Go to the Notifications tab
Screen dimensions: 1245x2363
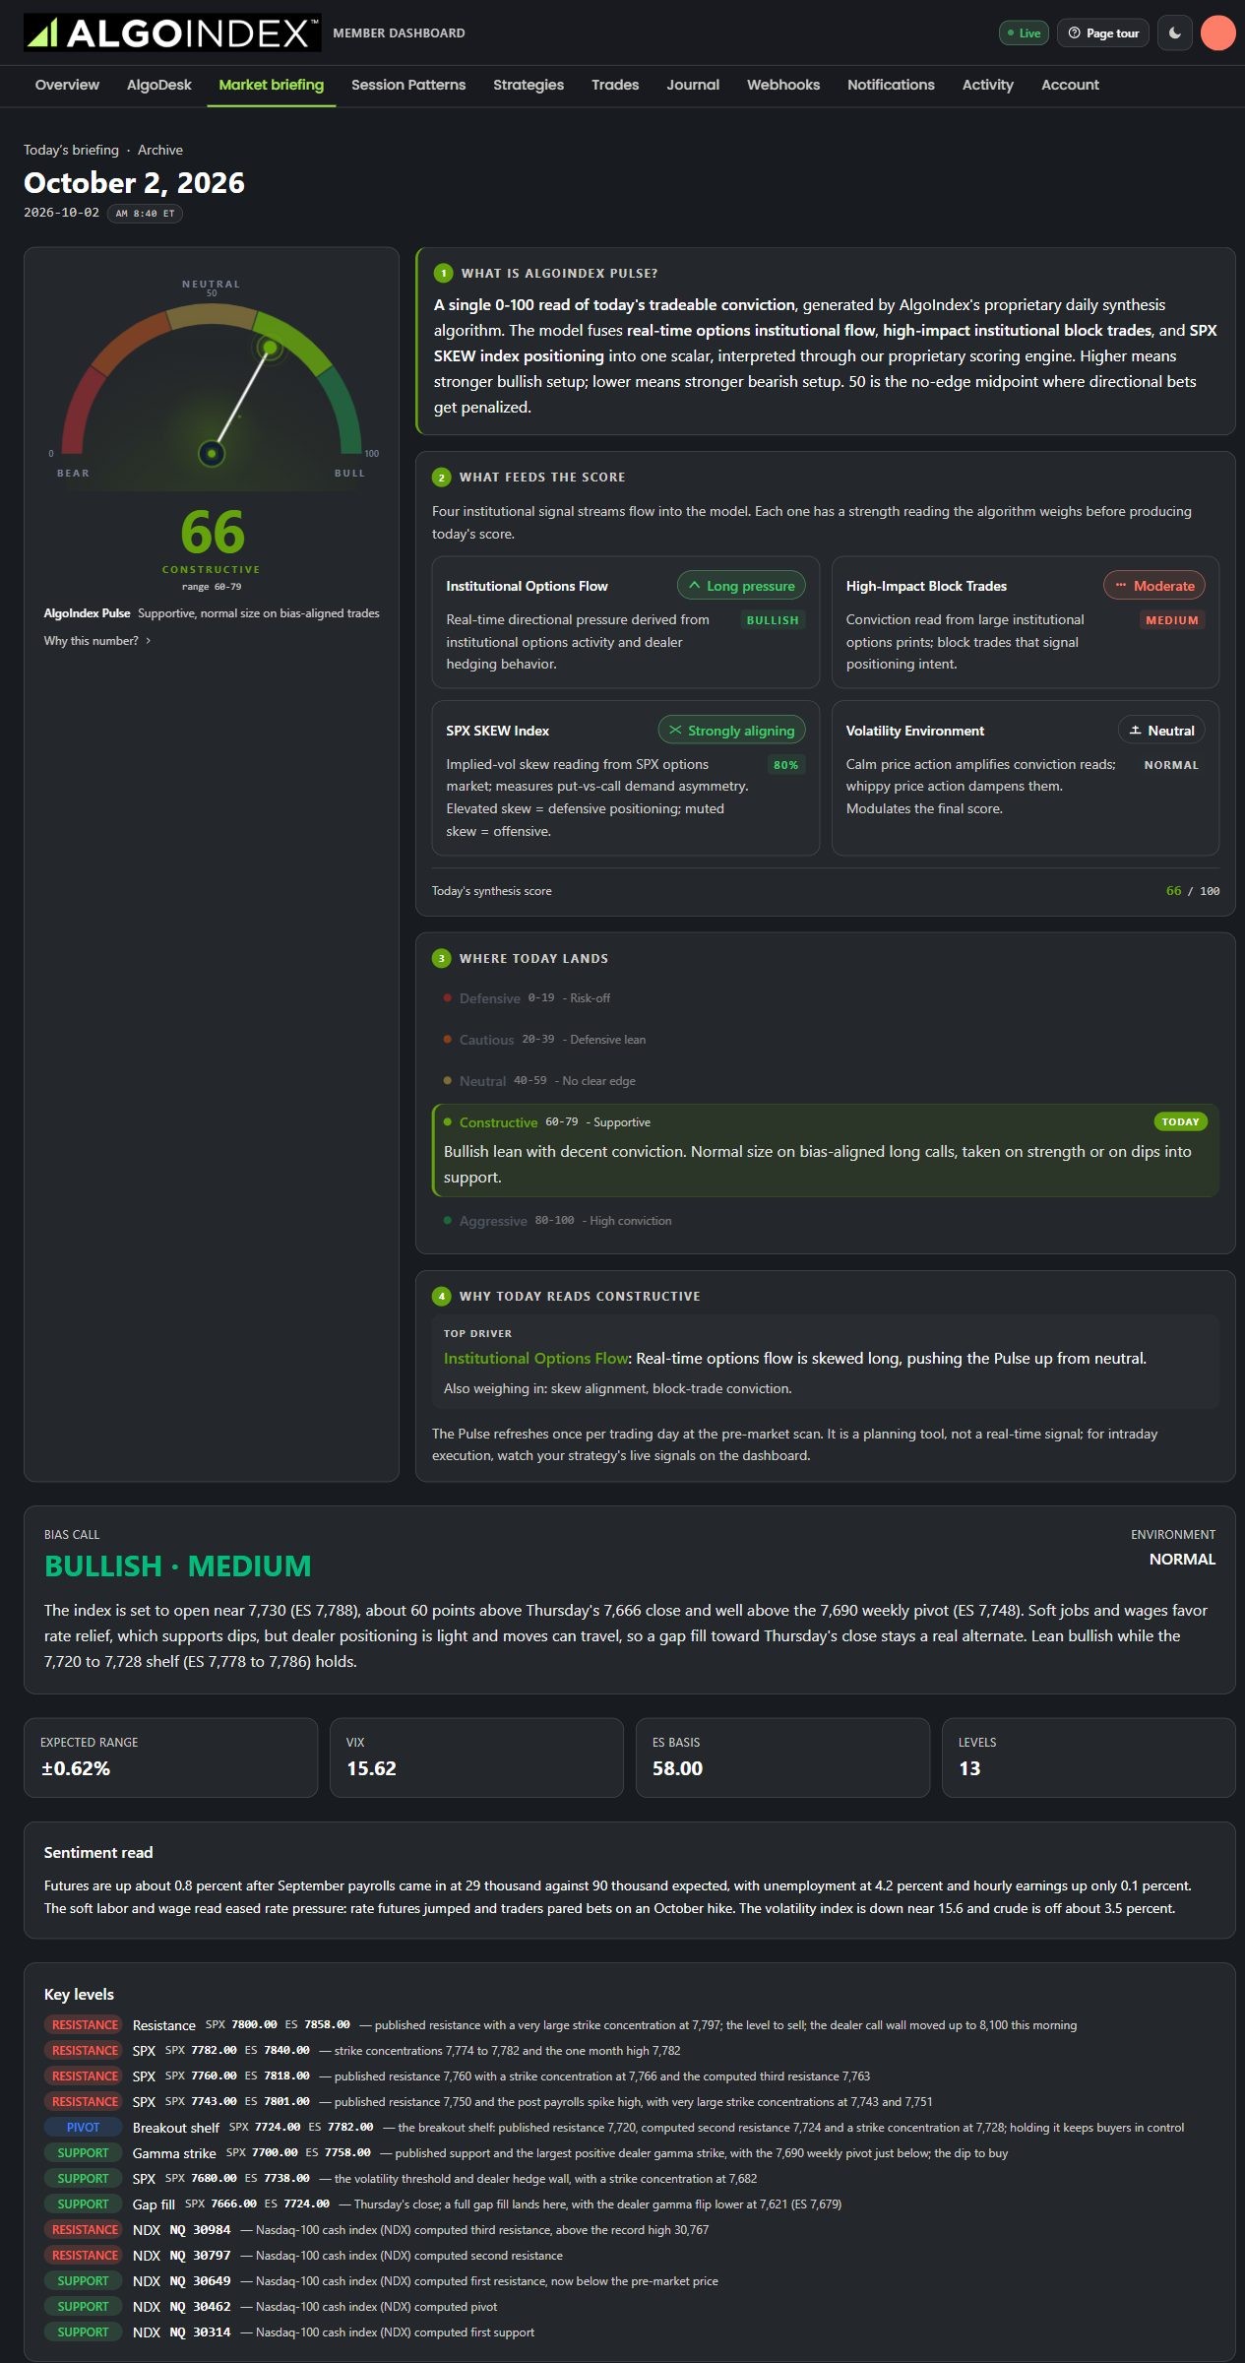pos(891,85)
